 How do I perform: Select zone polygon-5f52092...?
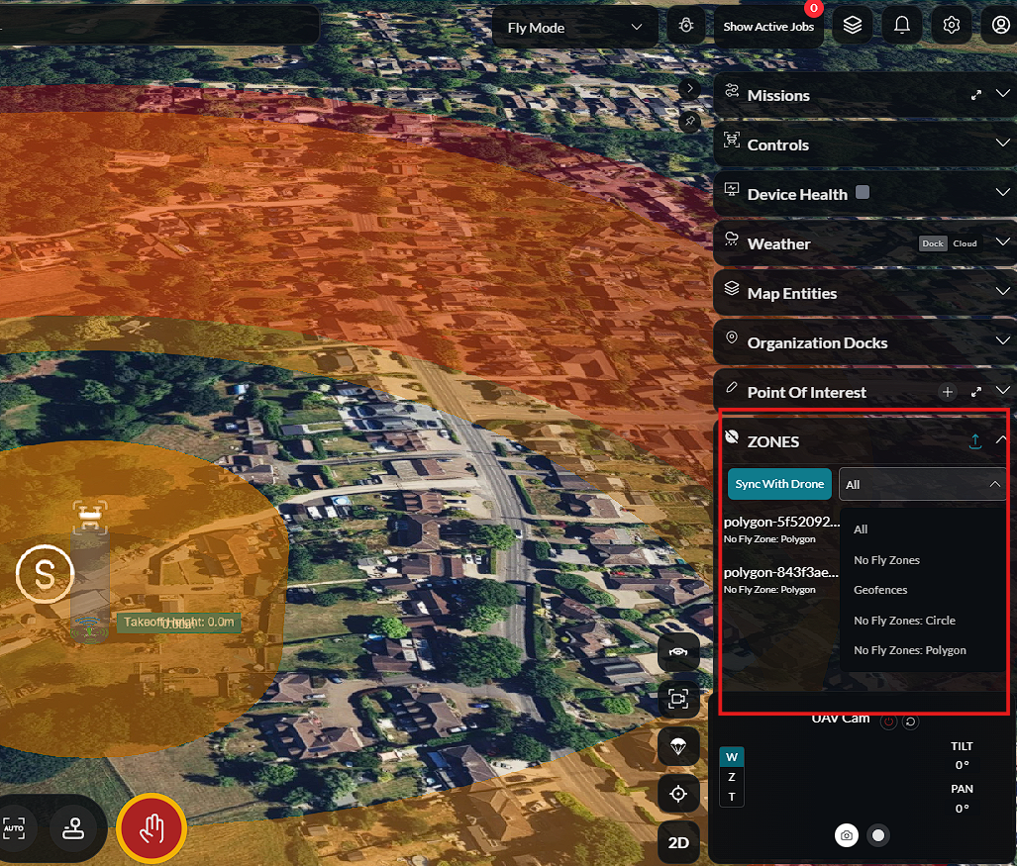pos(781,529)
